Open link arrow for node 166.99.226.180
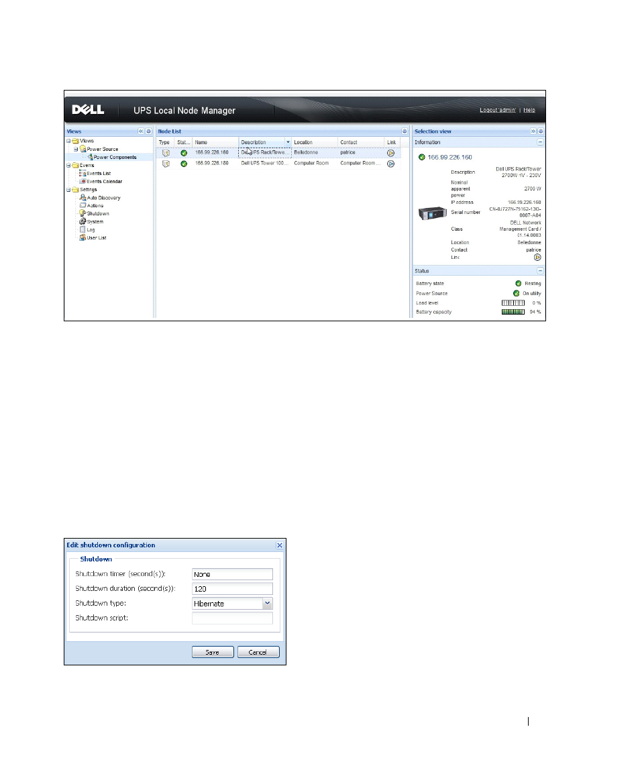Screen dimensions: 640x768 coord(390,164)
